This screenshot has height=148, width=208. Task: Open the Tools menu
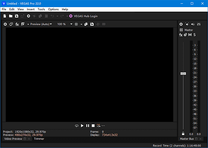pyautogui.click(x=41, y=9)
